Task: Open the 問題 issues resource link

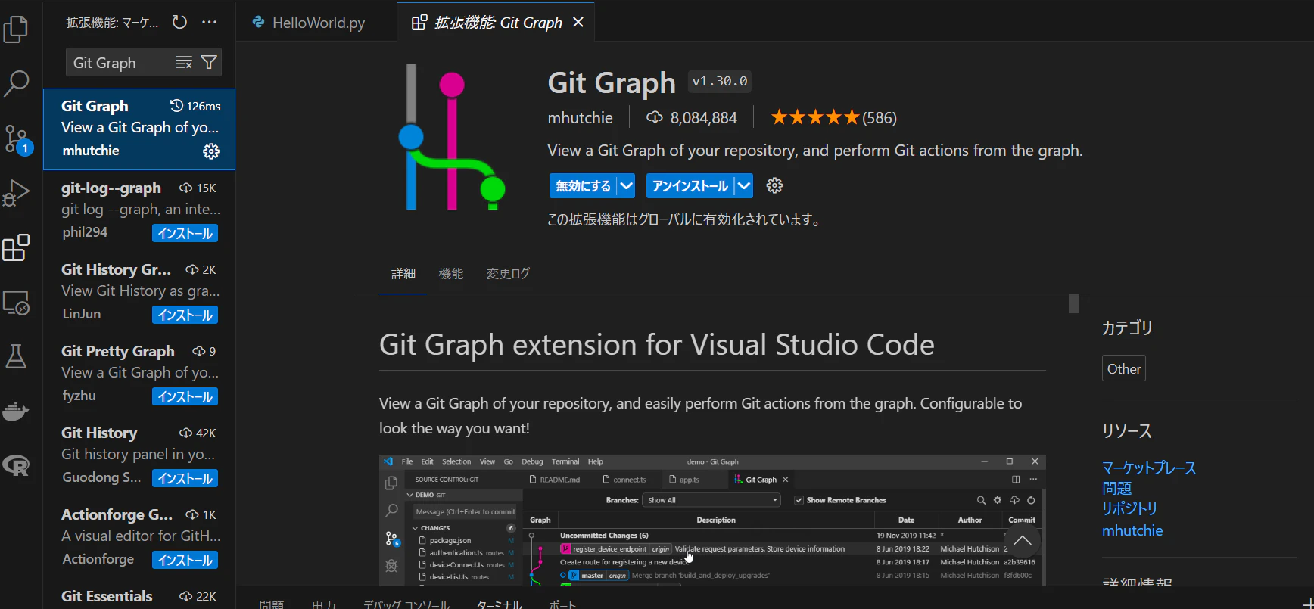Action: pos(1117,489)
